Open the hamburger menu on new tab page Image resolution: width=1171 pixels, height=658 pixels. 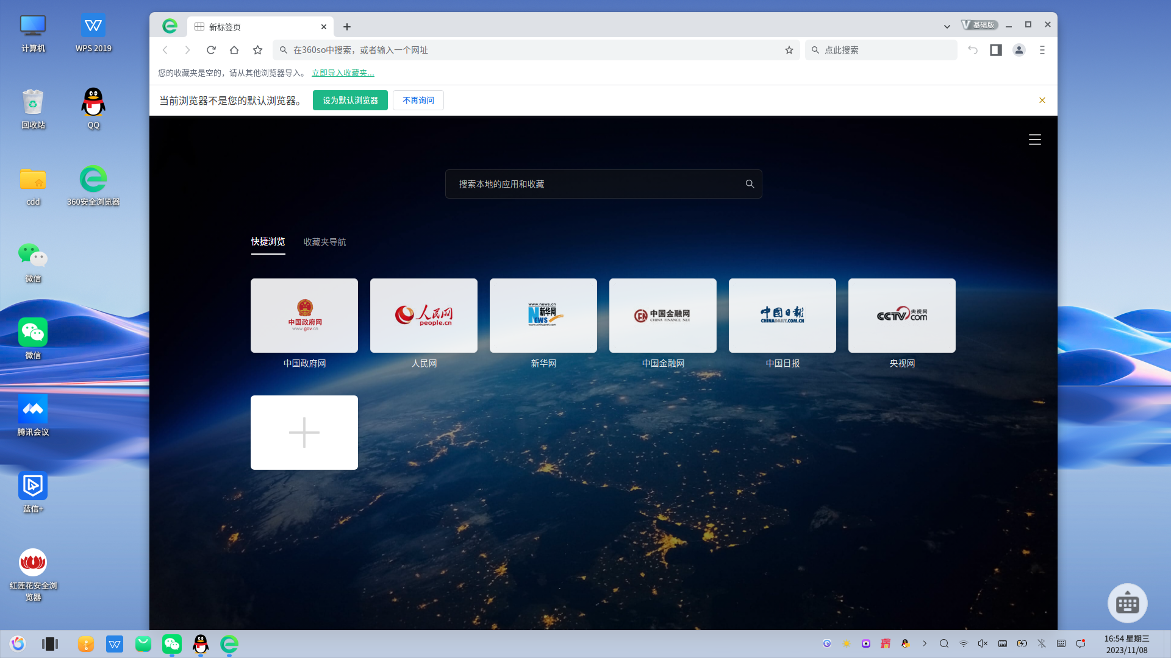(1034, 140)
